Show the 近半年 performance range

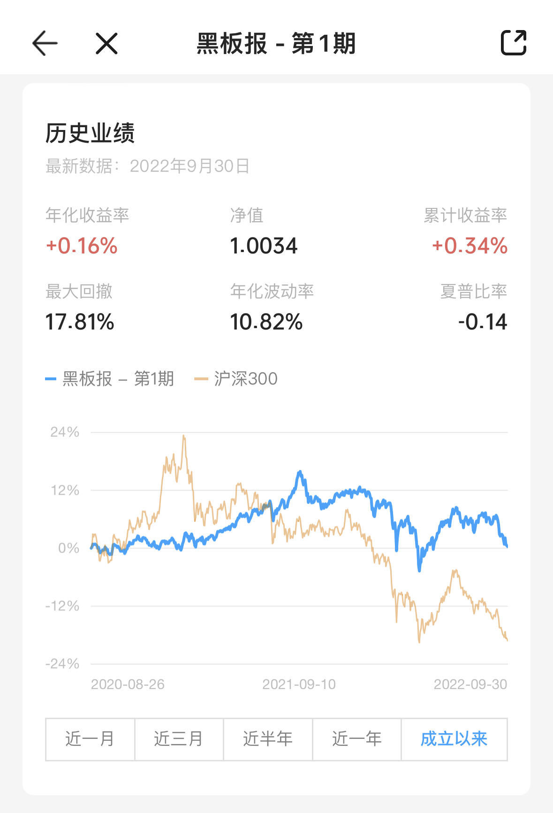pyautogui.click(x=268, y=739)
